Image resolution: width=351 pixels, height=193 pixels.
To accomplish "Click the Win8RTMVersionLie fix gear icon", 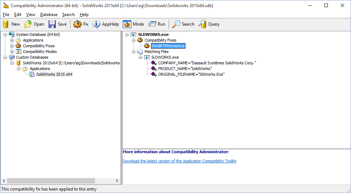I will coord(147,46).
